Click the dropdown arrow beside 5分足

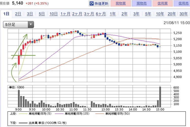(31, 25)
